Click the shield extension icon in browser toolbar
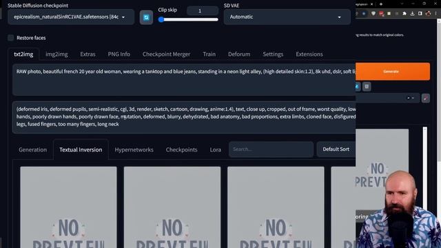The width and height of the screenshot is (441, 248). pyautogui.click(x=373, y=14)
